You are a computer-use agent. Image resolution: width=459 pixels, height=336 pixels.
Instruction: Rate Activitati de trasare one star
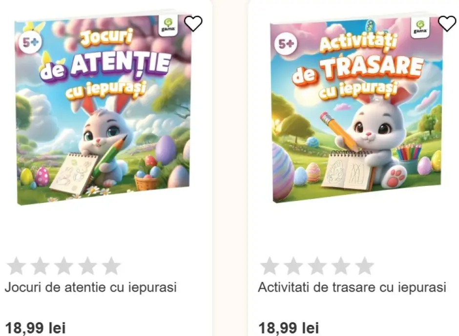[270, 266]
